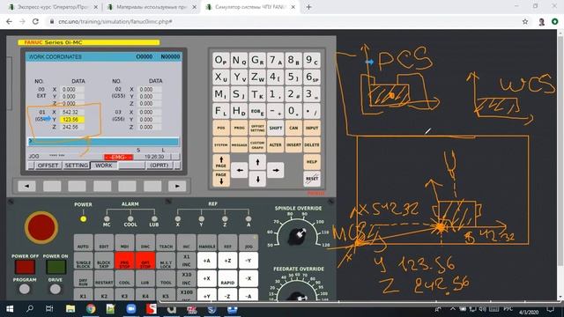The height and width of the screenshot is (317, 564).
Task: Toggle the DRIVE key switch
Action: [x=55, y=289]
